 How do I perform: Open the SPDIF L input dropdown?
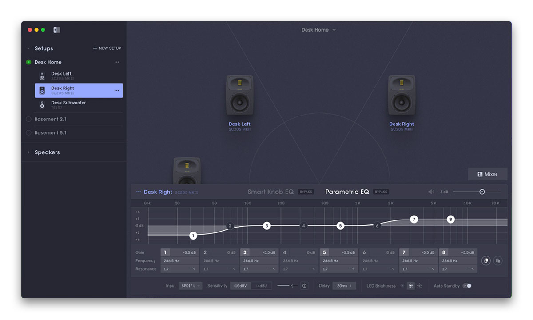pos(190,286)
